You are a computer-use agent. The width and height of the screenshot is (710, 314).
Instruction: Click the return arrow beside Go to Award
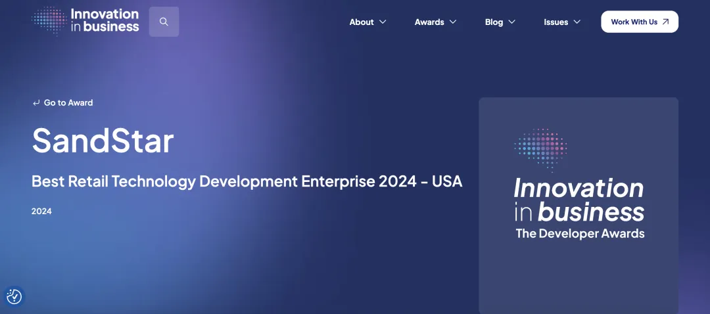pos(36,103)
